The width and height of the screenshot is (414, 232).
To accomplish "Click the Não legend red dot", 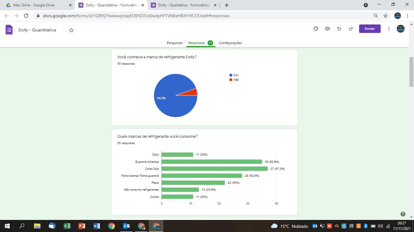I will [231, 80].
